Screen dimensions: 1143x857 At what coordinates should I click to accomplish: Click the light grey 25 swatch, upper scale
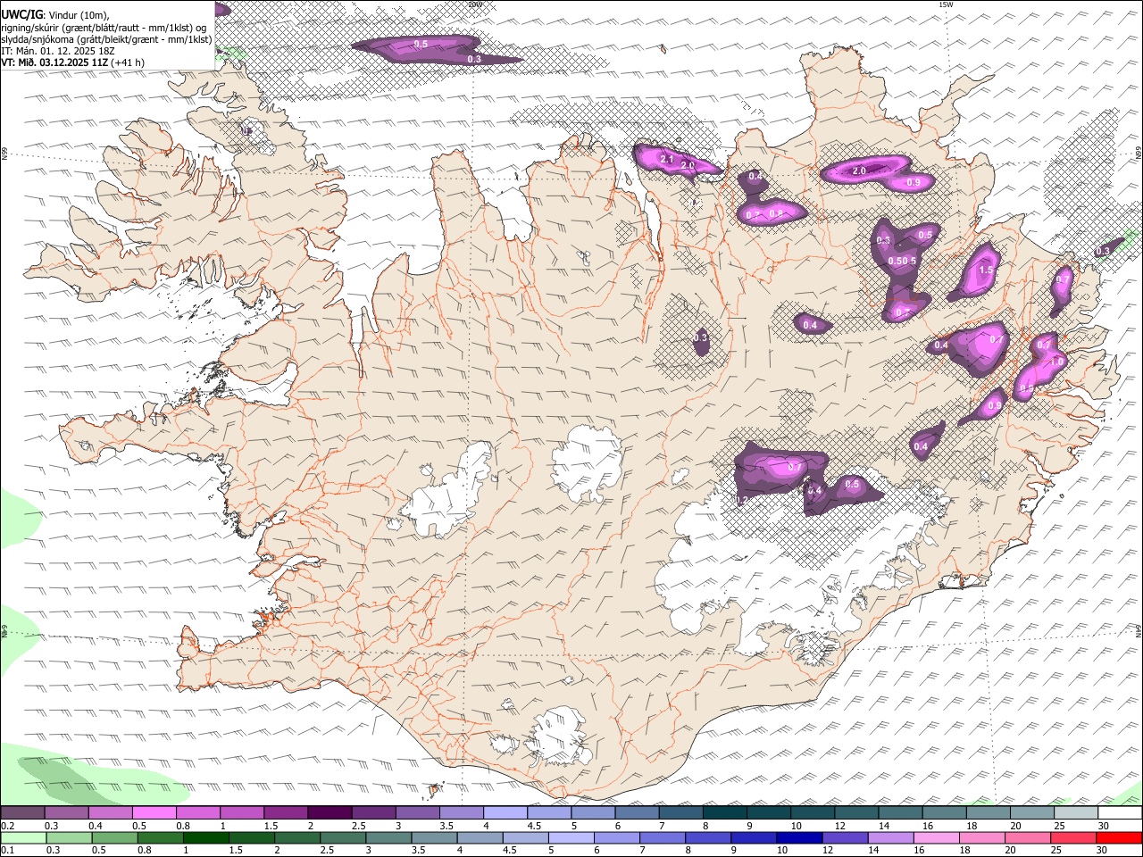[1075, 812]
